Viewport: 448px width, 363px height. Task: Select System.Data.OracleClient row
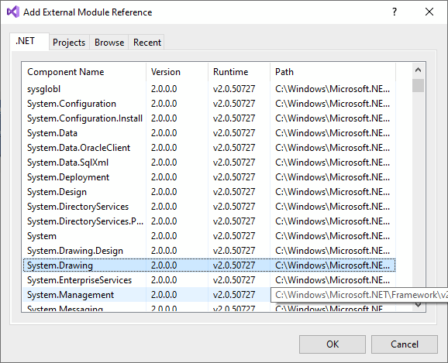[209, 148]
